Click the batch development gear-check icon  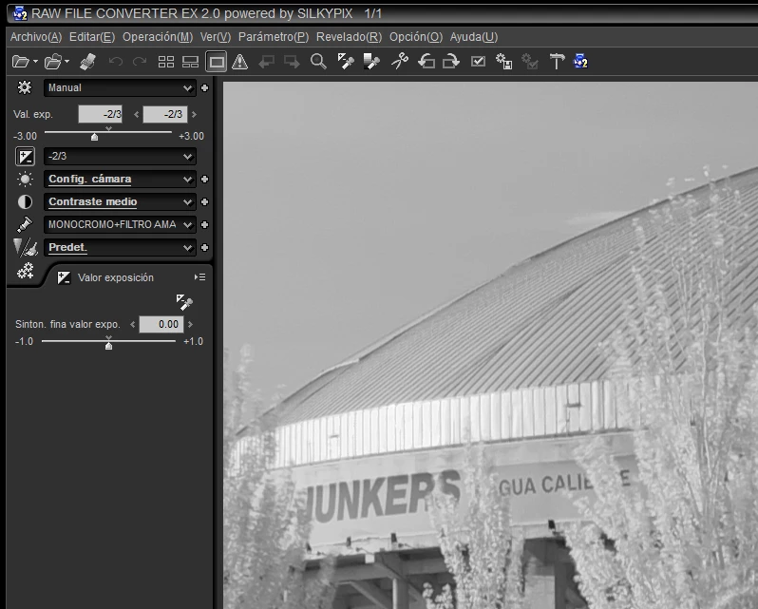[x=530, y=62]
